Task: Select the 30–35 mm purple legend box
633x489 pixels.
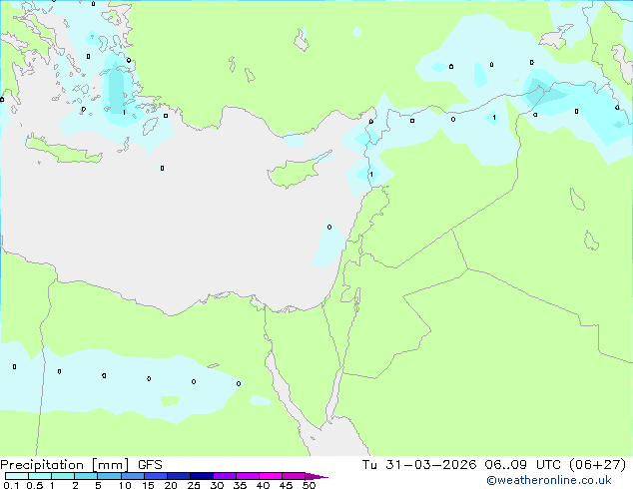Action: [x=225, y=476]
